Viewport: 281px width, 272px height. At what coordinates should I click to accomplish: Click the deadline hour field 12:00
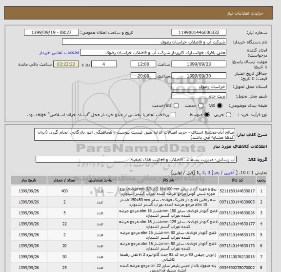pyautogui.click(x=143, y=64)
